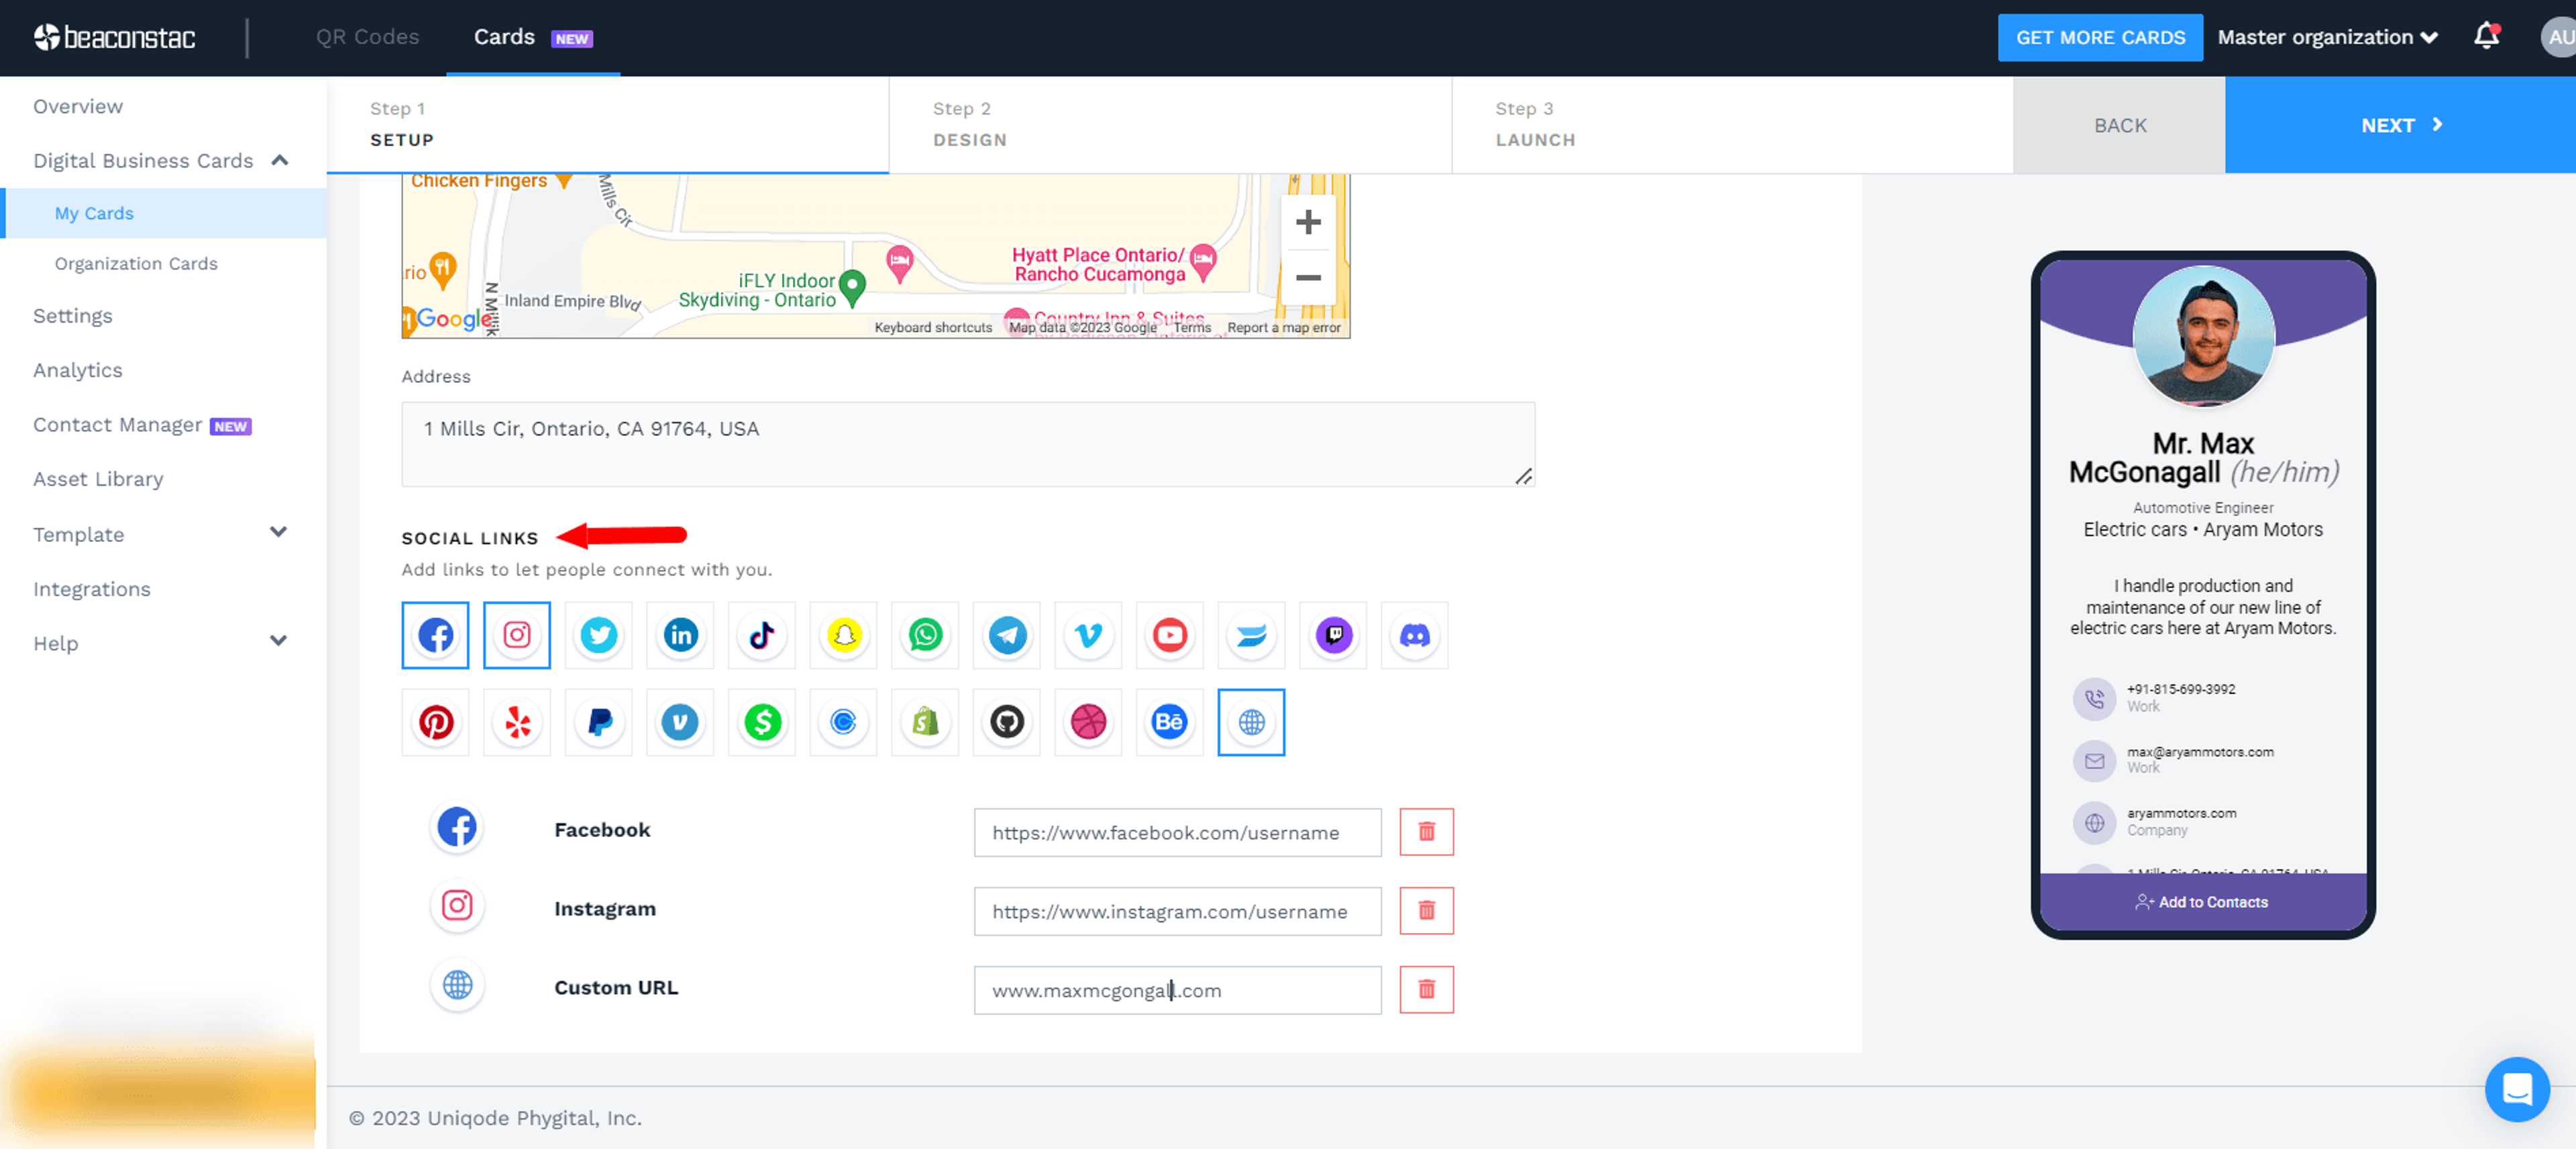Open Overview in the sidebar
The image size is (2576, 1149).
coord(78,106)
